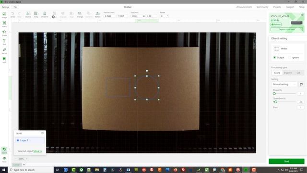Select the Layer 1 row

(30, 140)
